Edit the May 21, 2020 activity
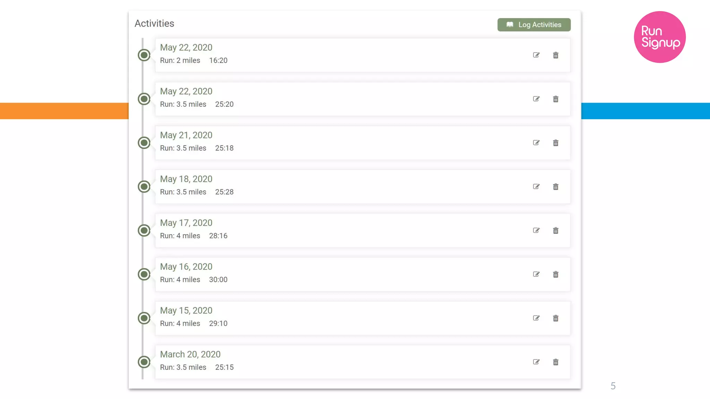This screenshot has width=710, height=399. coord(536,143)
